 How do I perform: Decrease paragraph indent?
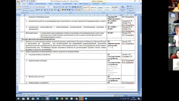73,7
